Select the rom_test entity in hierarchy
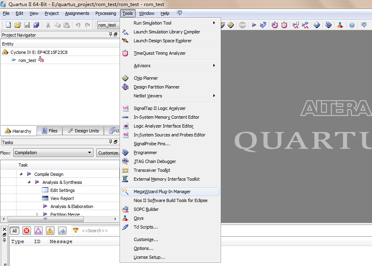Viewport: 372px width, 266px height. 27,60
